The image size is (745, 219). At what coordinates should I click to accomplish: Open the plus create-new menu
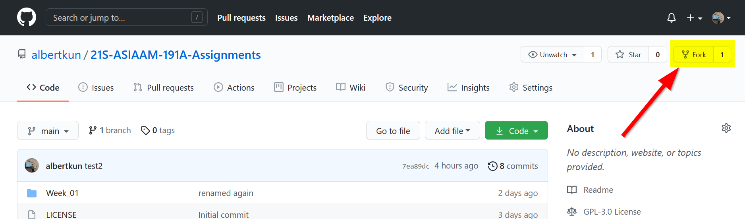694,18
